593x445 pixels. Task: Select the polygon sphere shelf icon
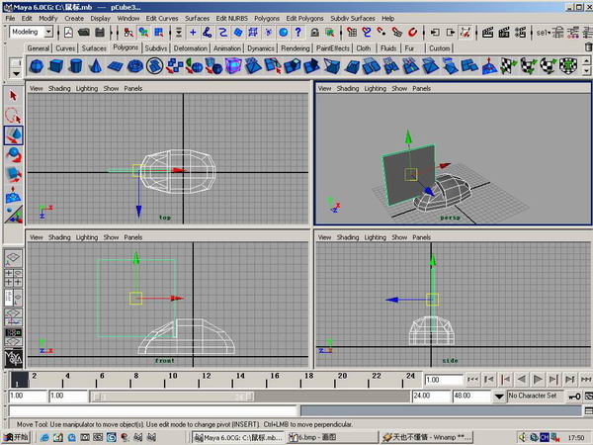pos(37,66)
